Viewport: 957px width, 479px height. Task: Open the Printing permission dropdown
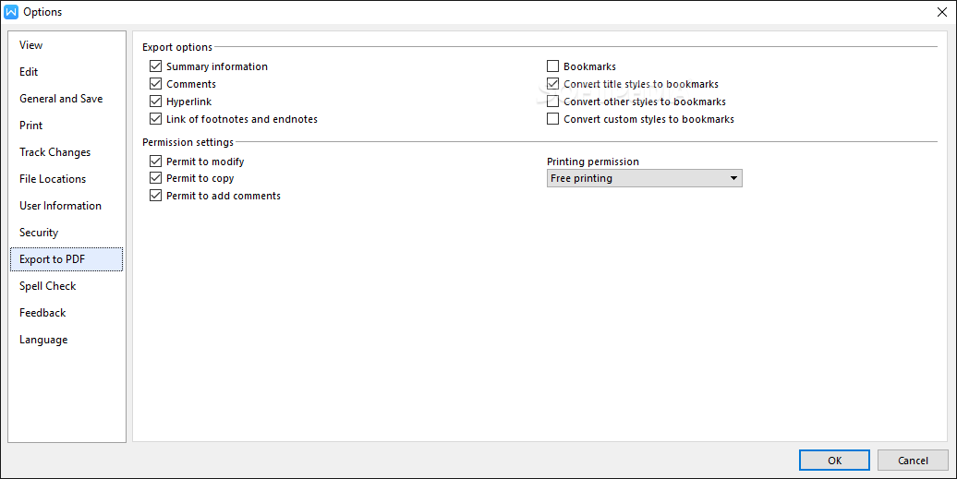(645, 178)
